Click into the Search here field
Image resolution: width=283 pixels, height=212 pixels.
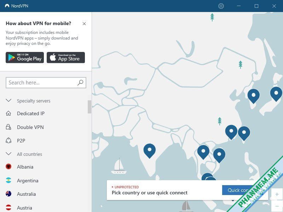coord(46,83)
